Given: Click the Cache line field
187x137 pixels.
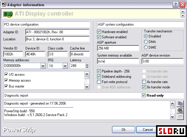Looking at the screenshot, I should (80, 54).
